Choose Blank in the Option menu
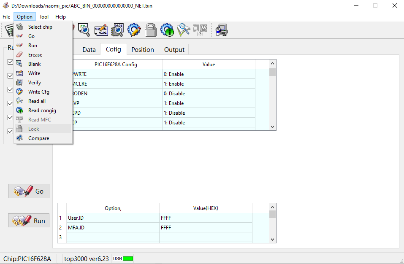Screen dimensions: 404x264 point(43,64)
